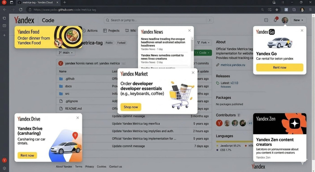Click 'Update Yandex Metrica tag mexrfica' commit message
315x172 pixels.
(x=136, y=123)
